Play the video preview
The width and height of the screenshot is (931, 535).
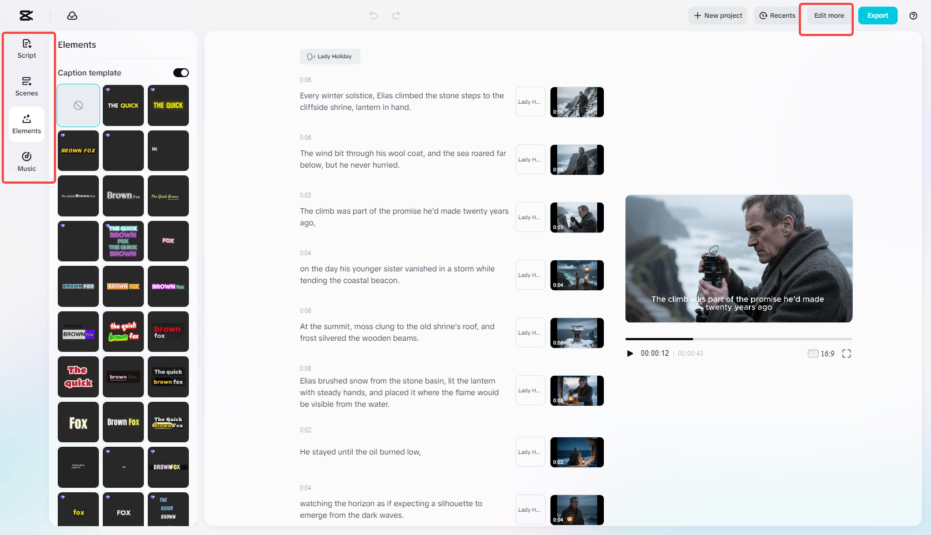point(629,353)
